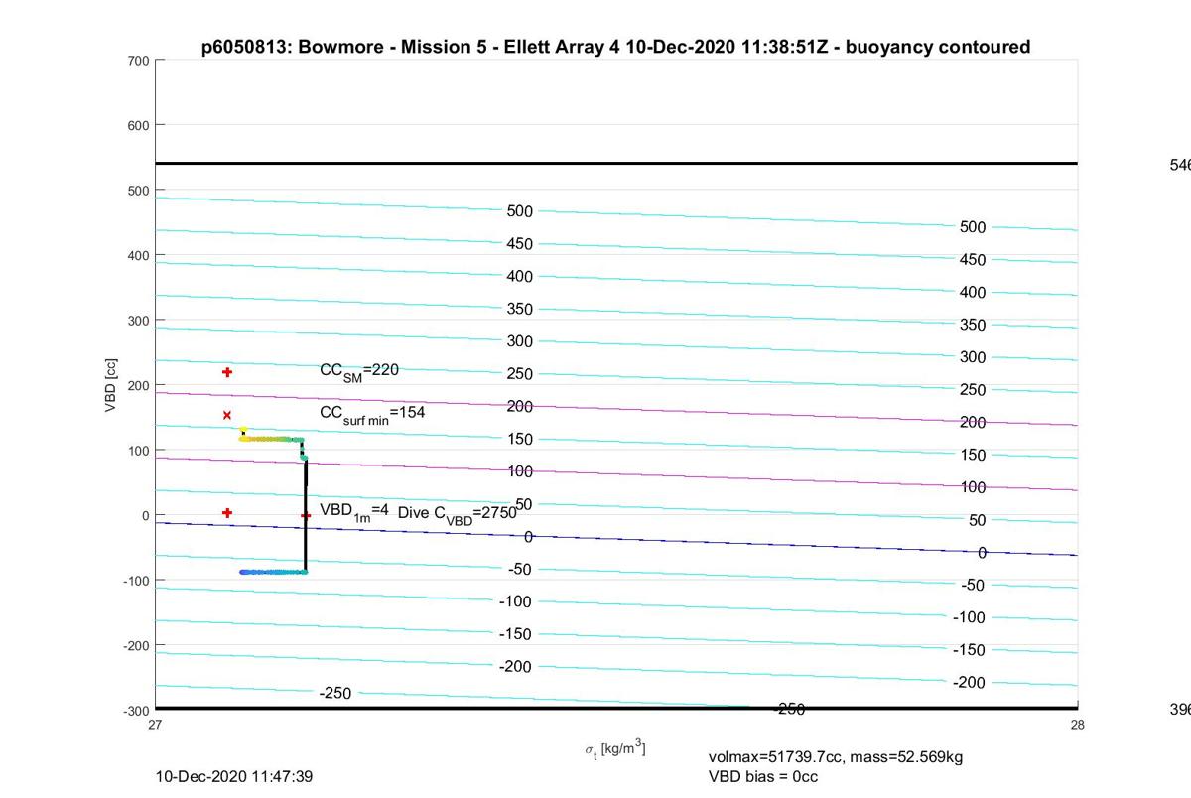Click the right-column "0" label on the dark blue contour
The height and width of the screenshot is (798, 1191).
pos(982,553)
